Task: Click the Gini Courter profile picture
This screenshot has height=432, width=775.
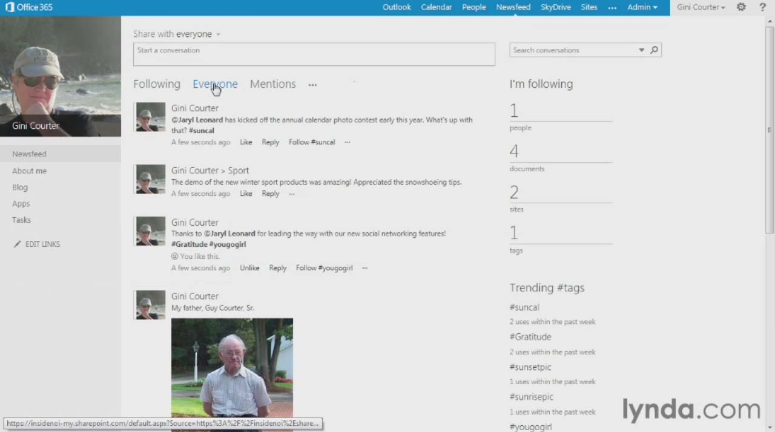Action: click(61, 76)
